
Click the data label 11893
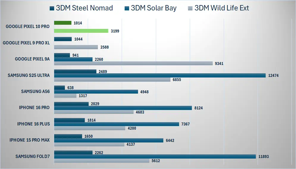264,156
